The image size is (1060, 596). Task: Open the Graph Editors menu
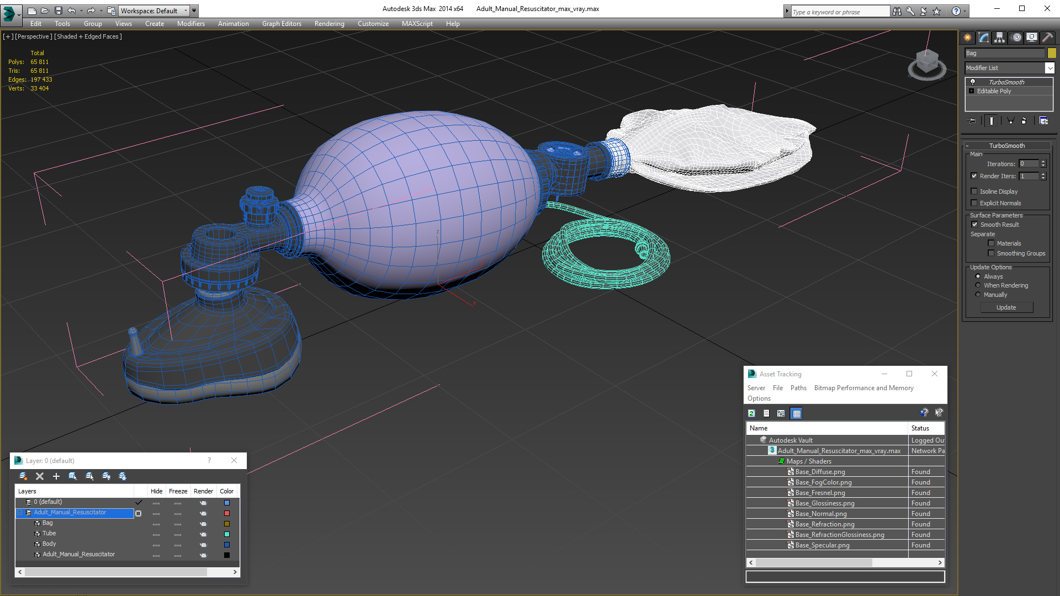(x=282, y=24)
